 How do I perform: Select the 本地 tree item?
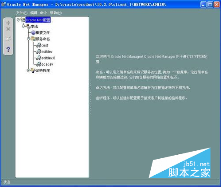[x=34, y=27]
